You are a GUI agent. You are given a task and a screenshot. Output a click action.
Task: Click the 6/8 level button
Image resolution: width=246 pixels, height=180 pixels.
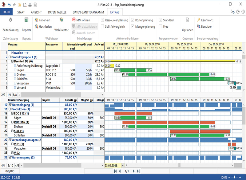click(x=15, y=95)
